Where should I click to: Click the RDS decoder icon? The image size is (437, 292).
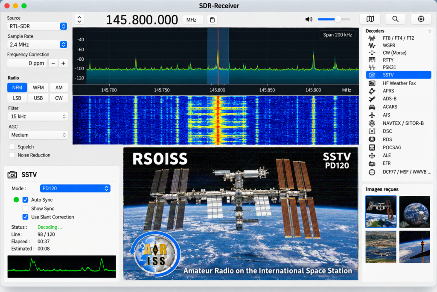coord(372,139)
